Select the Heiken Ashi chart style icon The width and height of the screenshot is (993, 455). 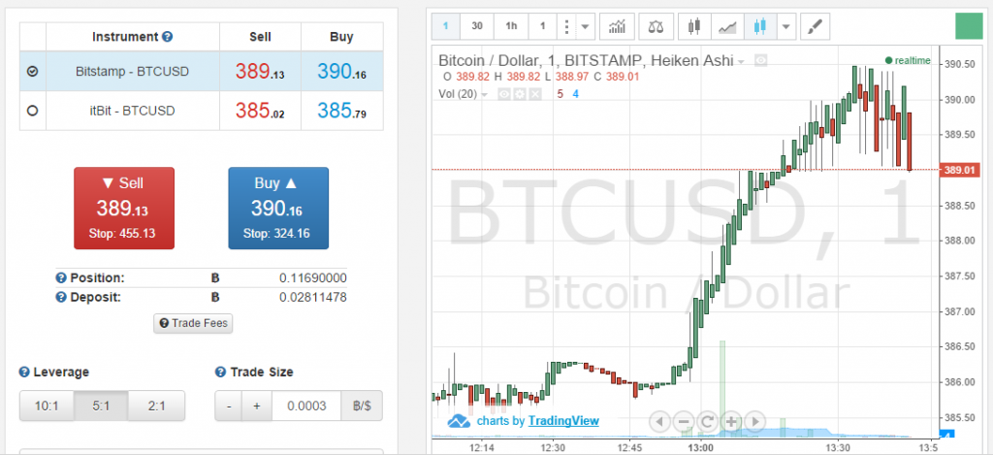tap(760, 25)
